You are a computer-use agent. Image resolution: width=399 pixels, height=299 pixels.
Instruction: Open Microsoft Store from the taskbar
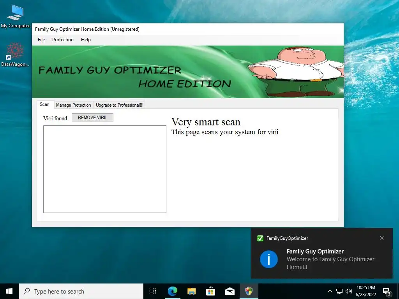[x=210, y=291]
